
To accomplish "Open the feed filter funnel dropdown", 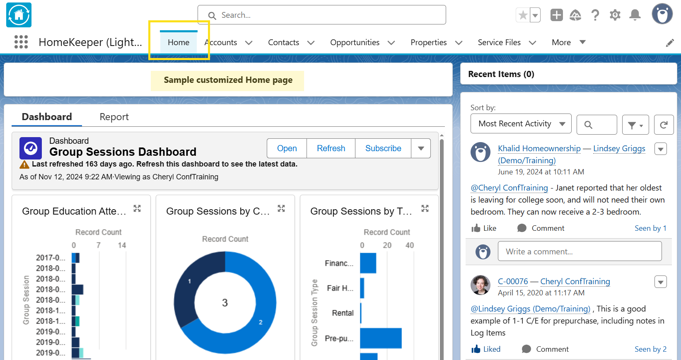I will [635, 125].
